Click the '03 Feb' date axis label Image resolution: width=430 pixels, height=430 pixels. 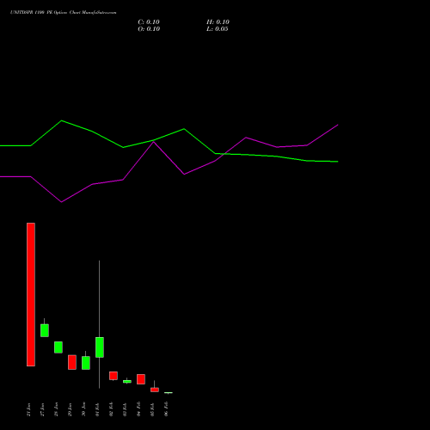(x=125, y=409)
